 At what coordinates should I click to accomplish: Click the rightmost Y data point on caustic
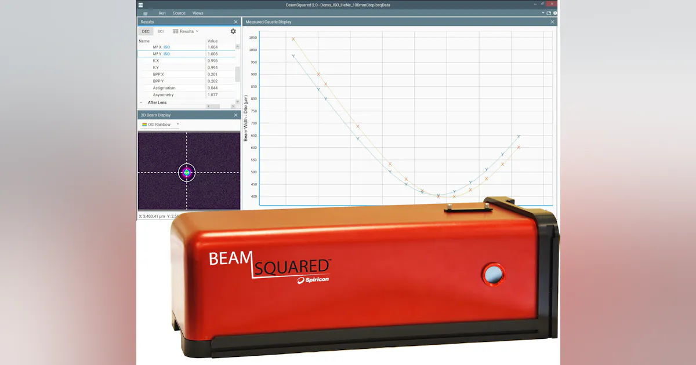[519, 136]
